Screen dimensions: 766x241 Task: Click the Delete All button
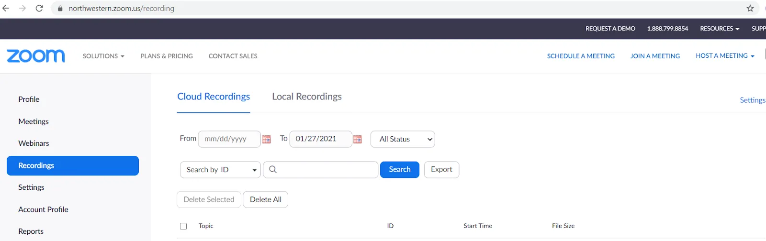(266, 199)
